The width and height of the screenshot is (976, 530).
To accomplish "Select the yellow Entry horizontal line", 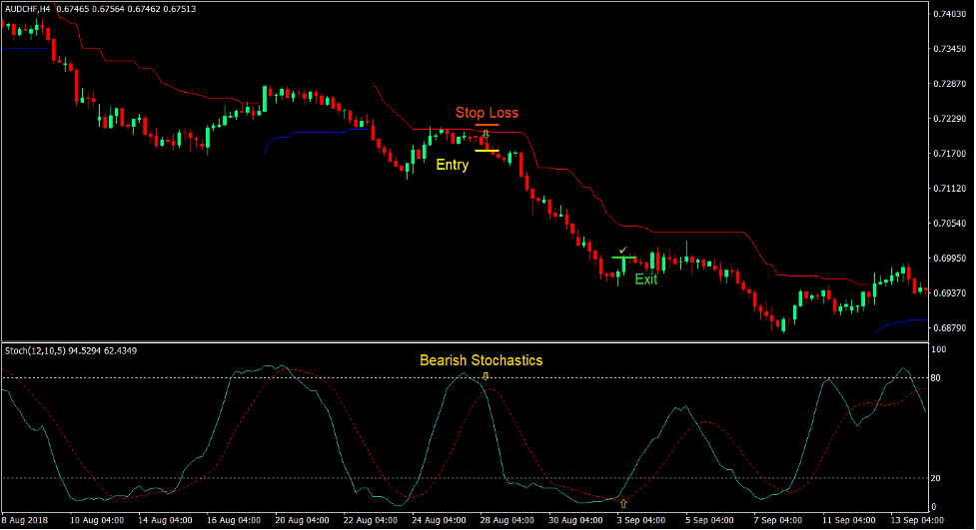I will [487, 151].
